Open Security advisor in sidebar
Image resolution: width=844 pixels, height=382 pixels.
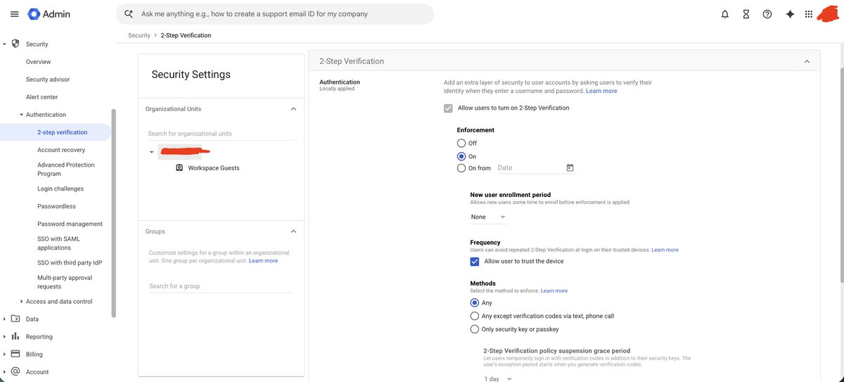[x=48, y=79]
